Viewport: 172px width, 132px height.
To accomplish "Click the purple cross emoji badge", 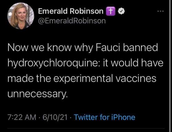I will click(x=110, y=11).
